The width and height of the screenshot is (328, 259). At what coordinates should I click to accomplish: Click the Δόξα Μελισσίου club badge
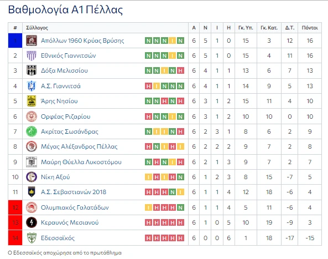(32, 70)
